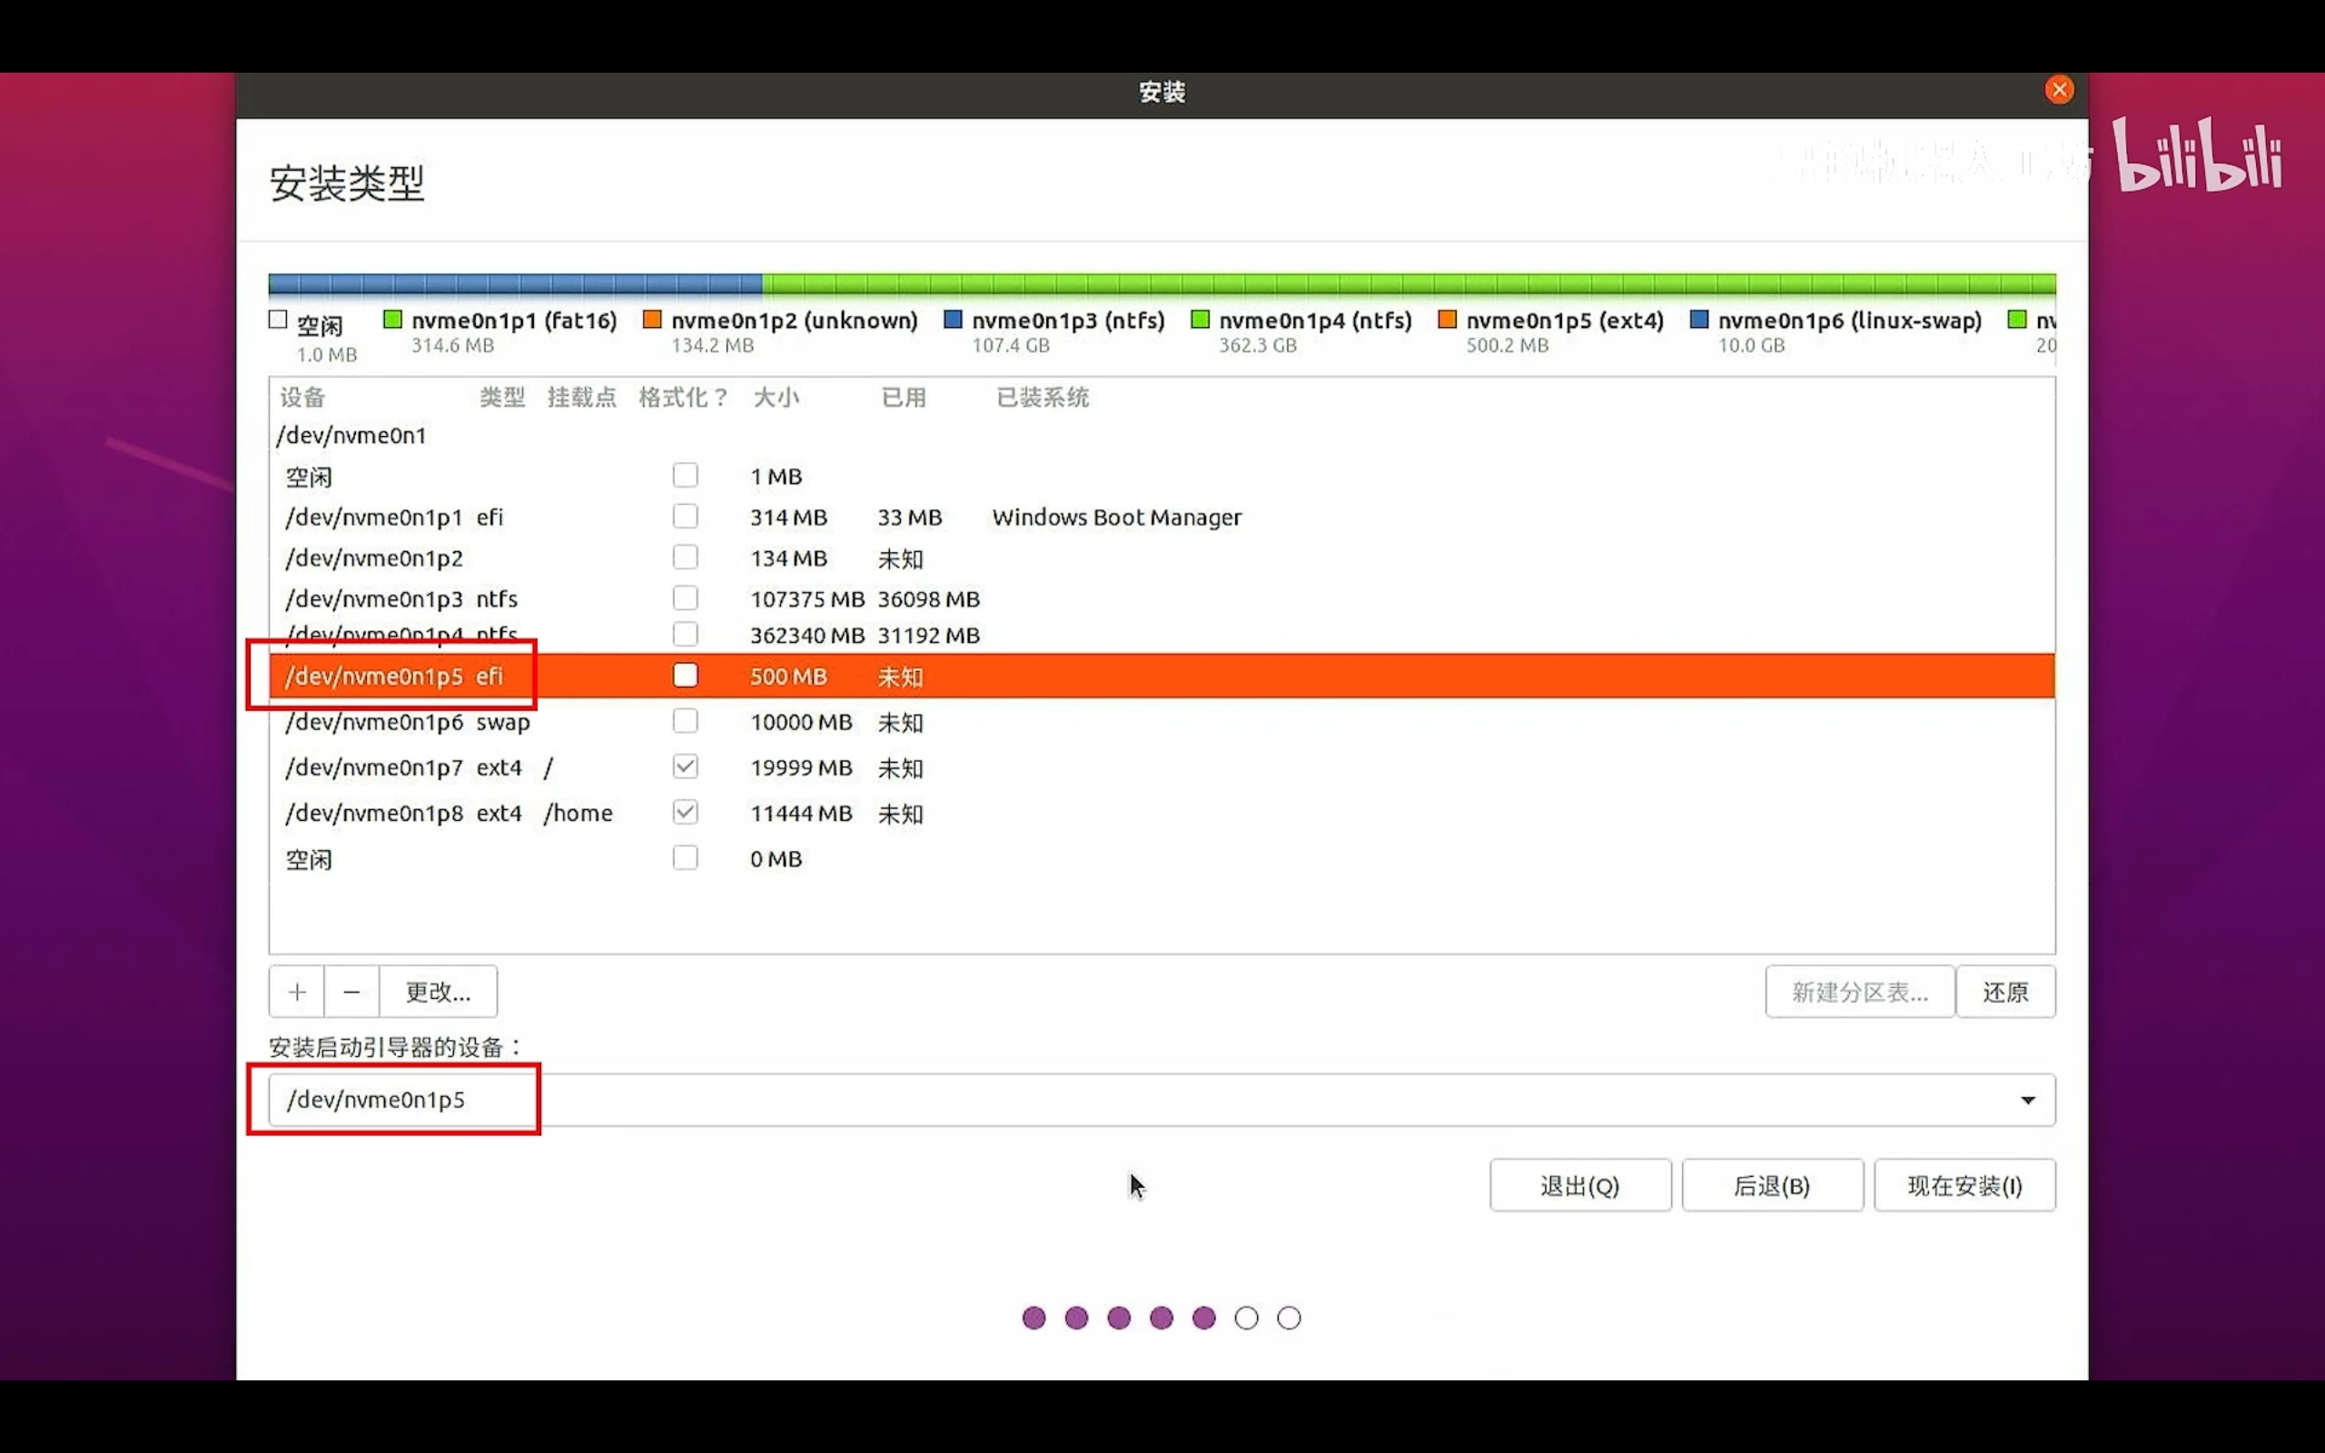Open the 更改... change partition dialog
Image resolution: width=2325 pixels, height=1453 pixels.
(x=438, y=992)
